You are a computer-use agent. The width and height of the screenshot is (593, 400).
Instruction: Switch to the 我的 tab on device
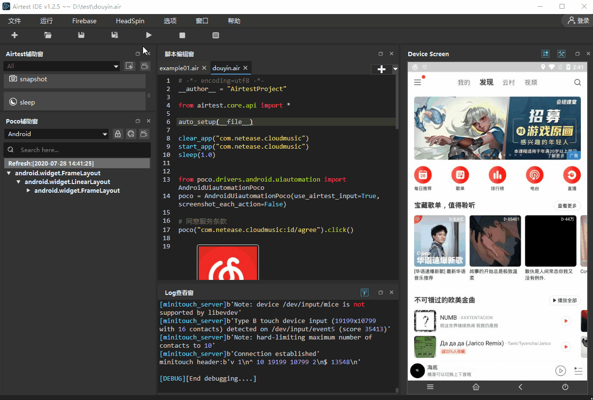pos(464,83)
